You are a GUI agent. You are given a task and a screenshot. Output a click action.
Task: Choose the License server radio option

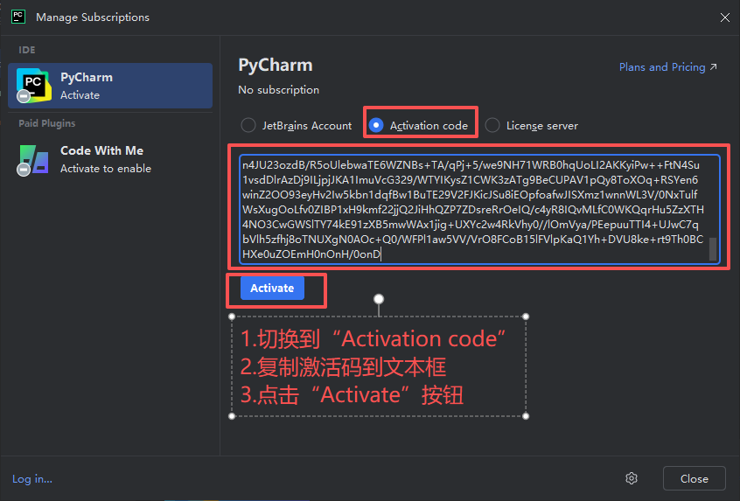pyautogui.click(x=492, y=125)
